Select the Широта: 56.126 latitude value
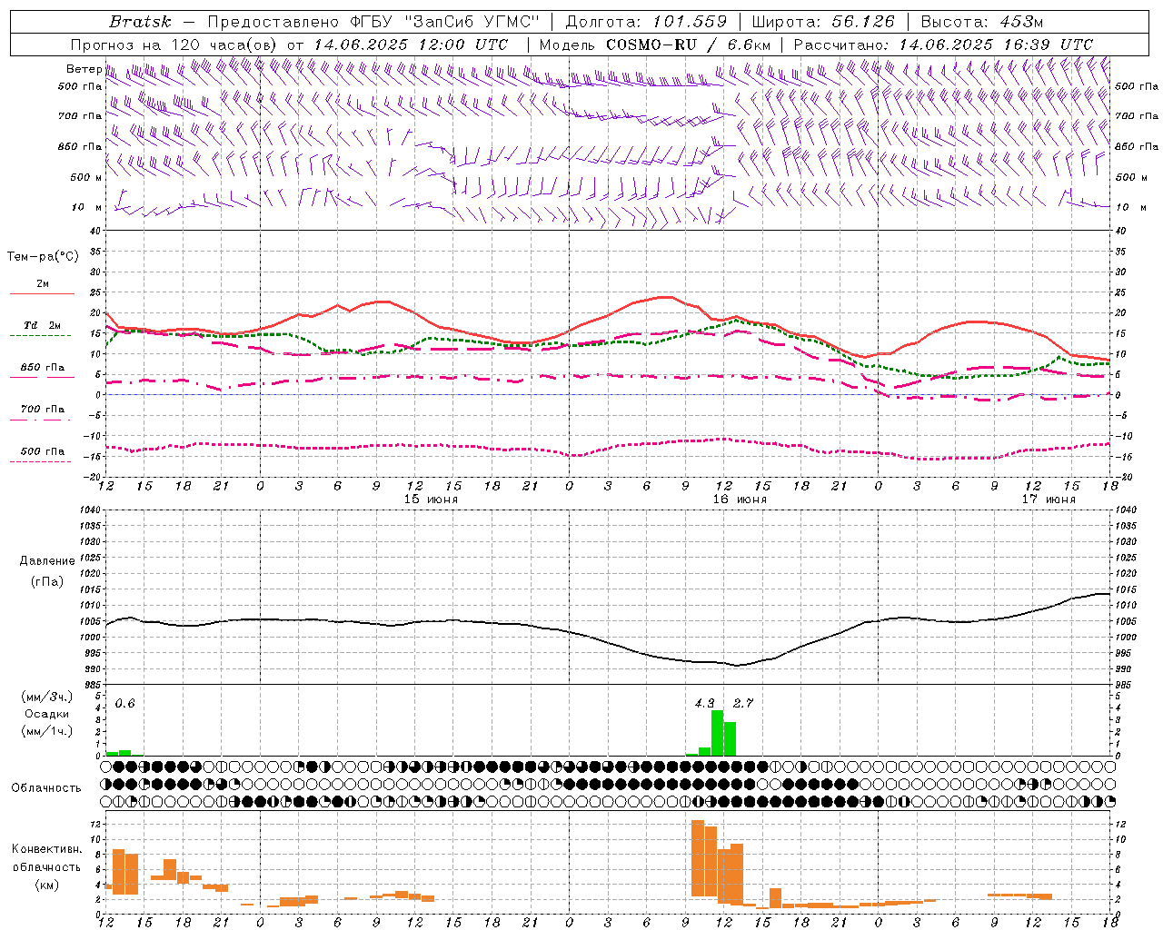Viewport: 1163px width, 930px height. 823,22
